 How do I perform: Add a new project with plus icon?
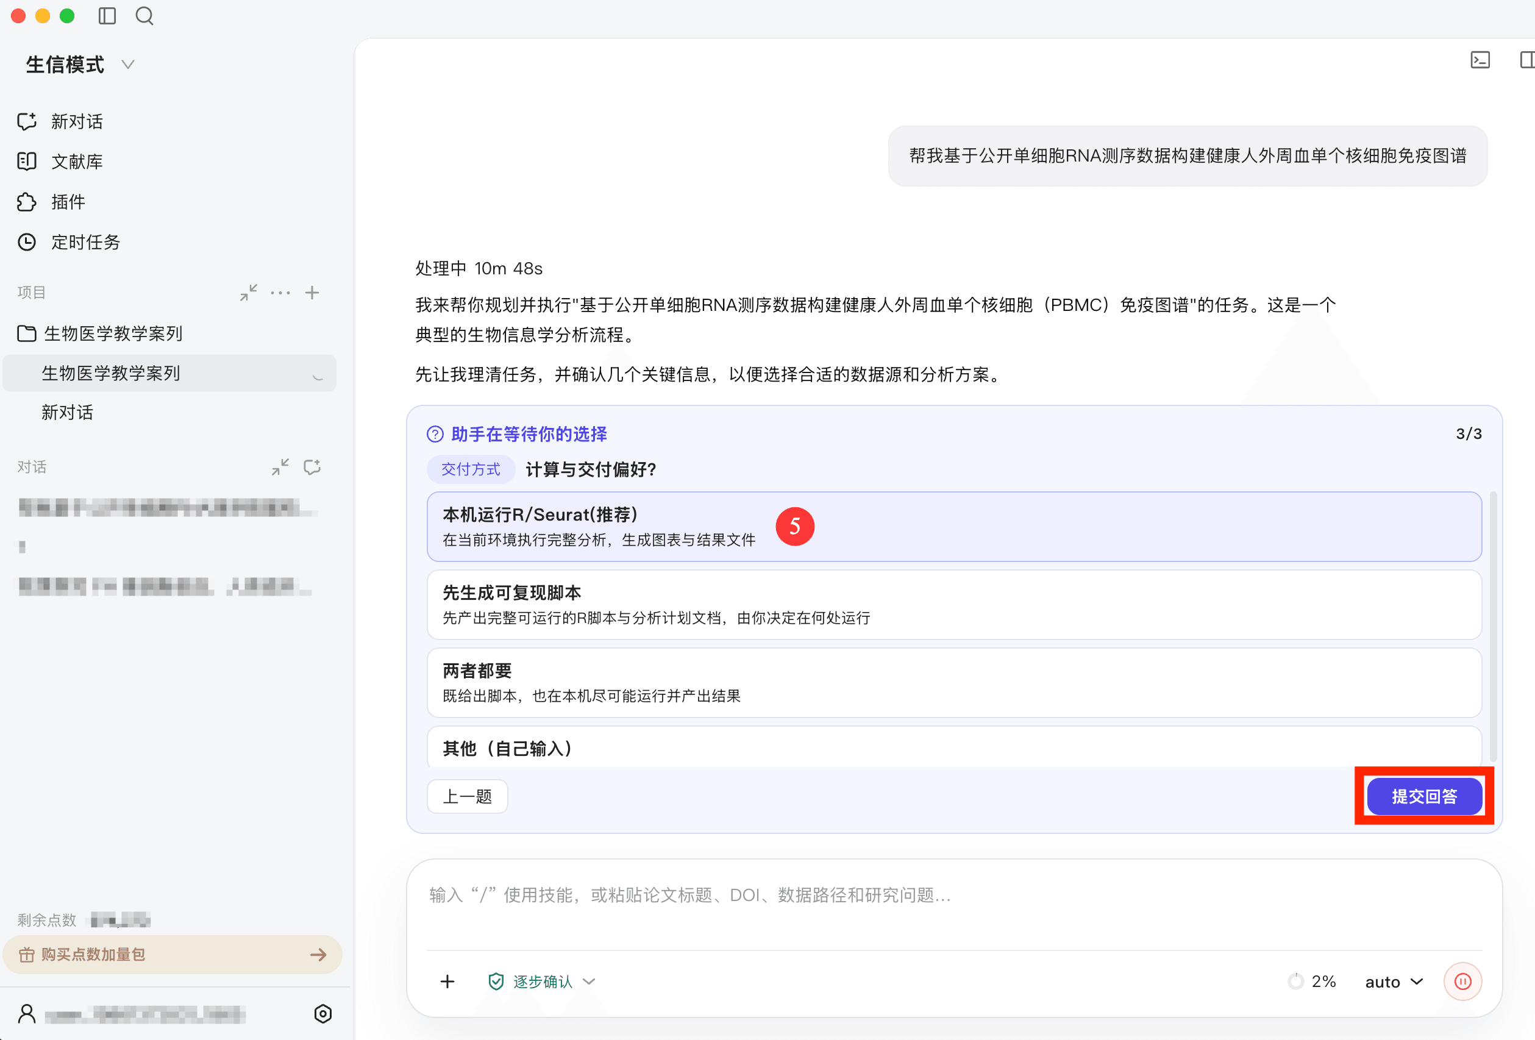[x=312, y=293]
